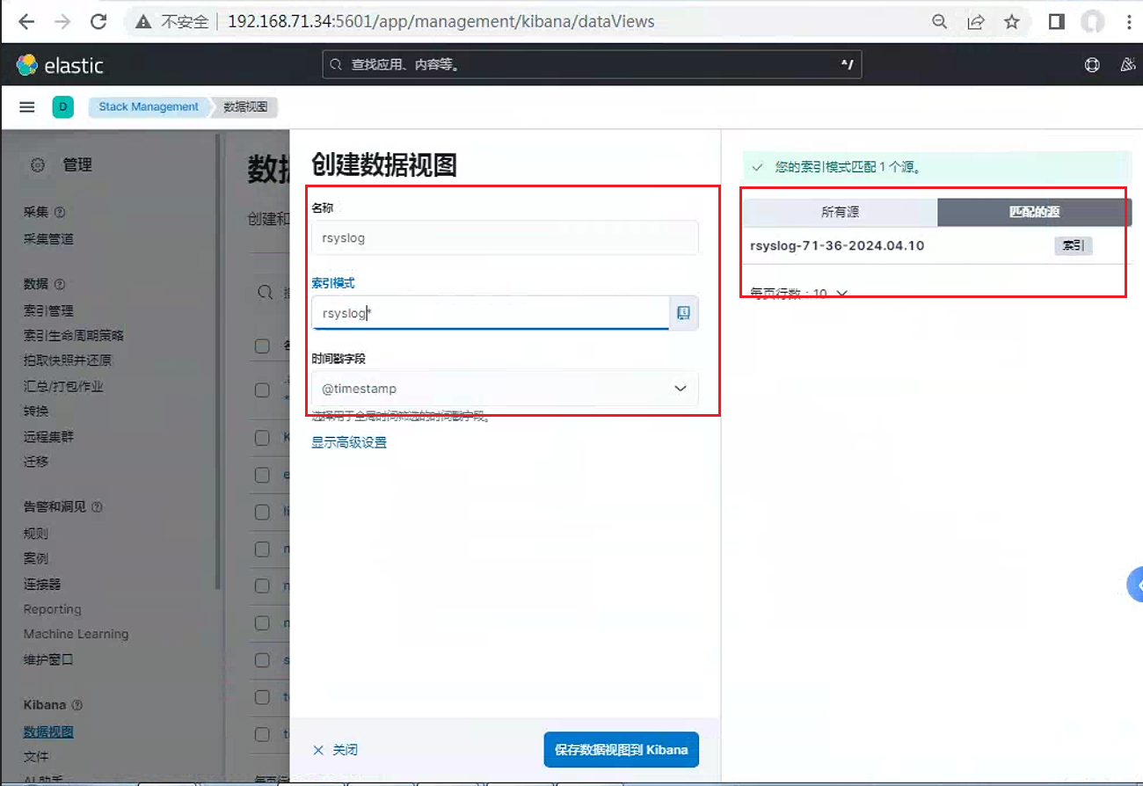This screenshot has width=1143, height=786.
Task: Click the index pattern help icon
Action: 684,313
